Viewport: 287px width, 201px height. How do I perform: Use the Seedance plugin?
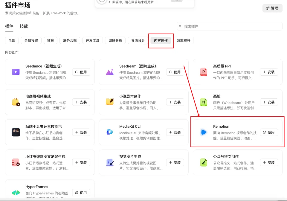81,72
